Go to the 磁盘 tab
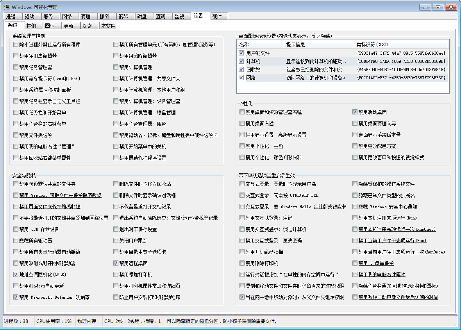 coord(142,16)
